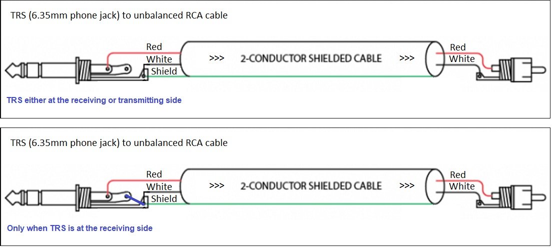The width and height of the screenshot is (552, 248).
Task: Click 'TRS either at the receiving or transmitting side'
Action: pos(95,100)
